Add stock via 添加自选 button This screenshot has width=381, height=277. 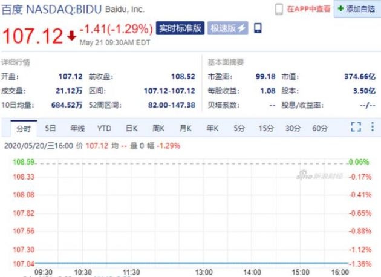(357, 9)
